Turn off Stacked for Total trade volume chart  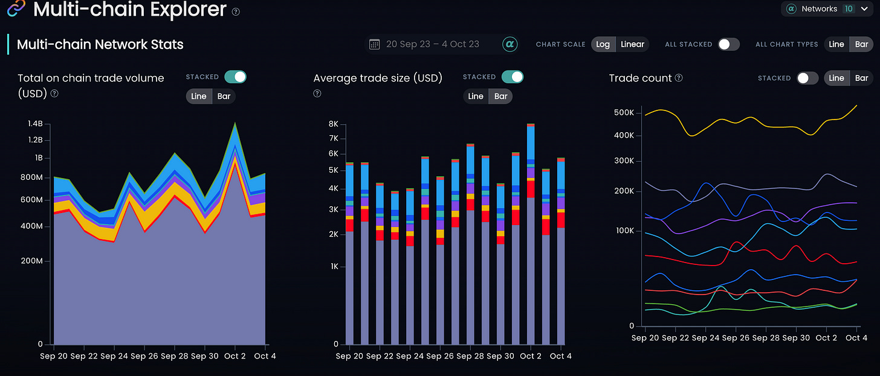[235, 77]
